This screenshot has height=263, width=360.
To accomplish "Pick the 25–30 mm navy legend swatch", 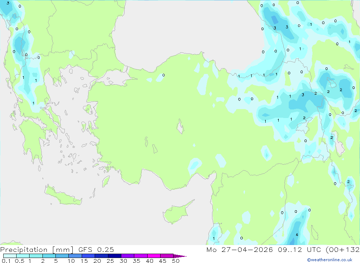I will (x=114, y=256).
